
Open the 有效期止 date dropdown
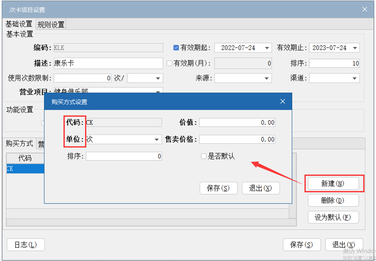(355, 48)
